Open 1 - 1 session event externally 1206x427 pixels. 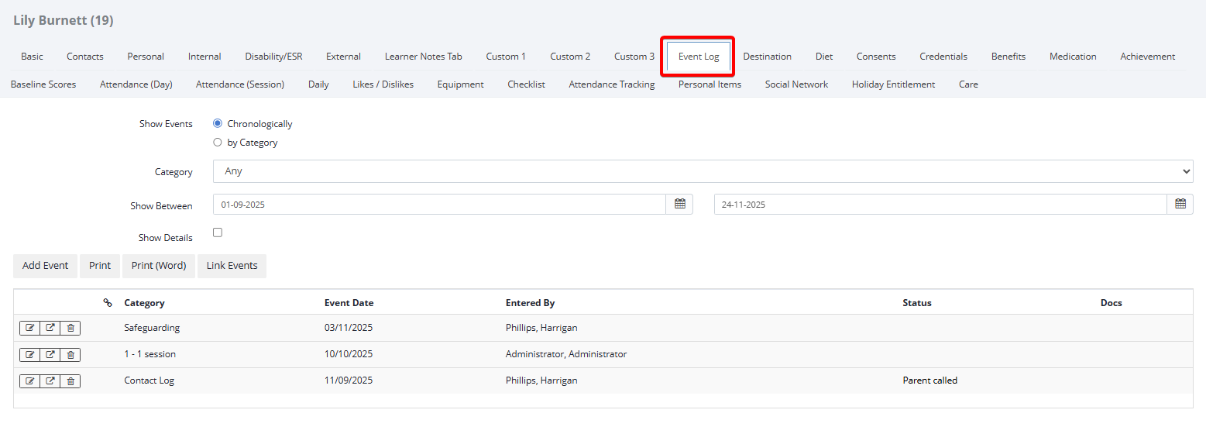tap(50, 355)
